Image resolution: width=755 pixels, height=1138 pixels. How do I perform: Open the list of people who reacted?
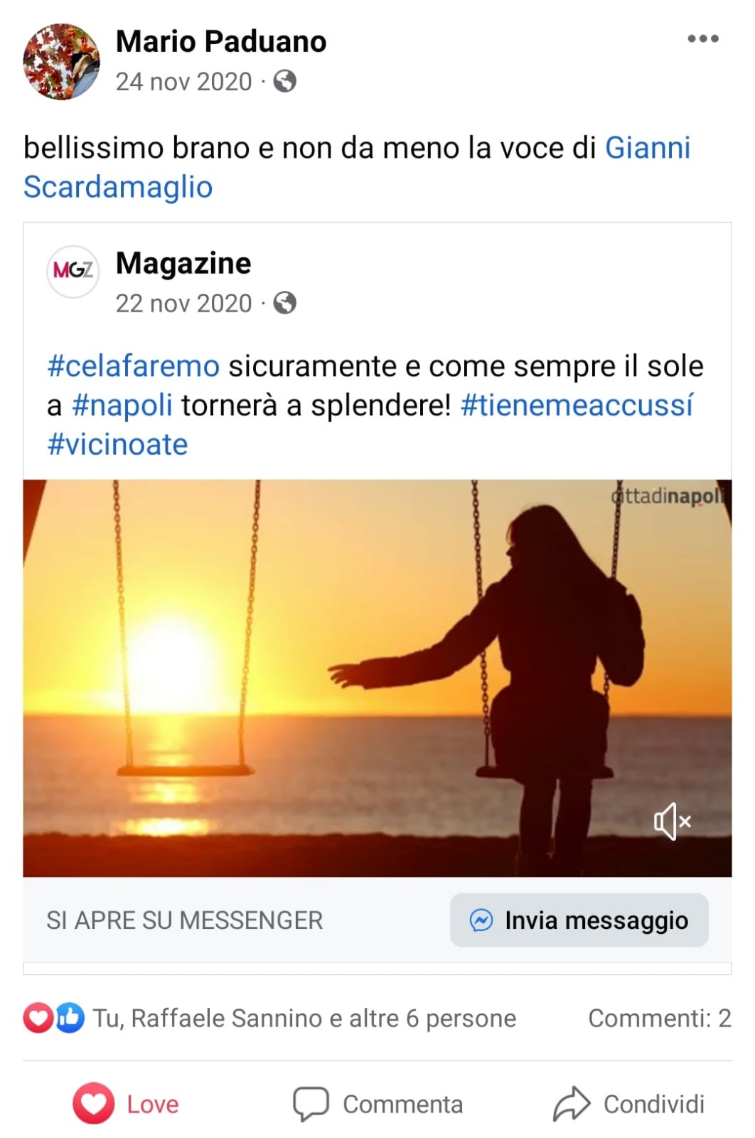click(x=304, y=1019)
